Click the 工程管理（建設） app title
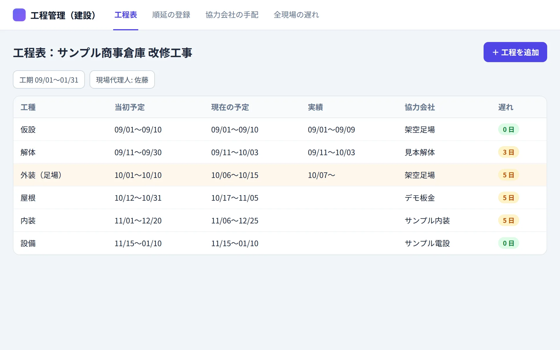This screenshot has width=560, height=350. (63, 15)
